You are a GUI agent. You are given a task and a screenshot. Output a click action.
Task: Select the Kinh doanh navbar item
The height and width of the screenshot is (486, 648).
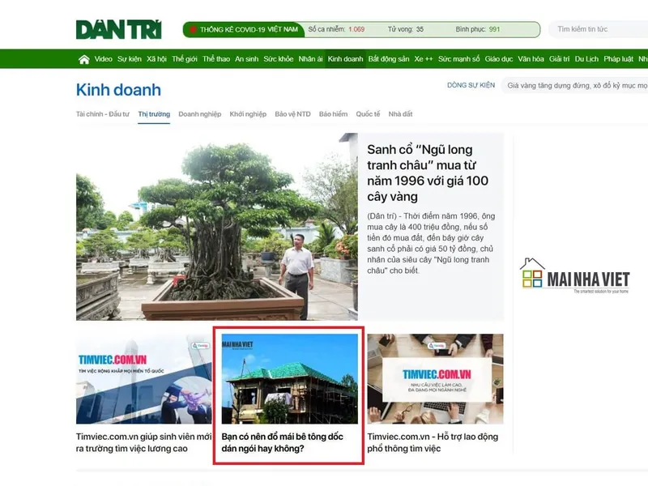(346, 59)
